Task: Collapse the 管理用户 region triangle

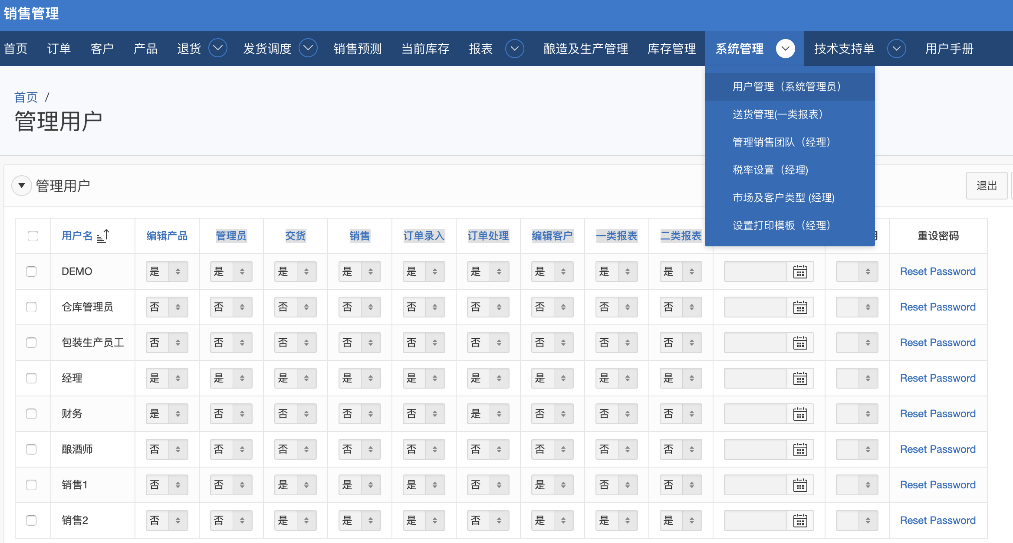Action: tap(21, 186)
